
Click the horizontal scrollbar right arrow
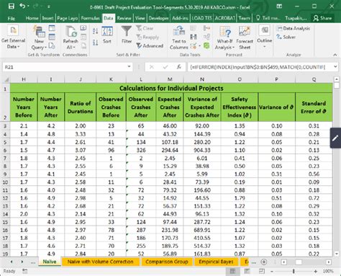(328, 262)
